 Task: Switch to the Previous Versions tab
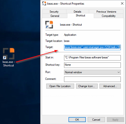coord(106,12)
